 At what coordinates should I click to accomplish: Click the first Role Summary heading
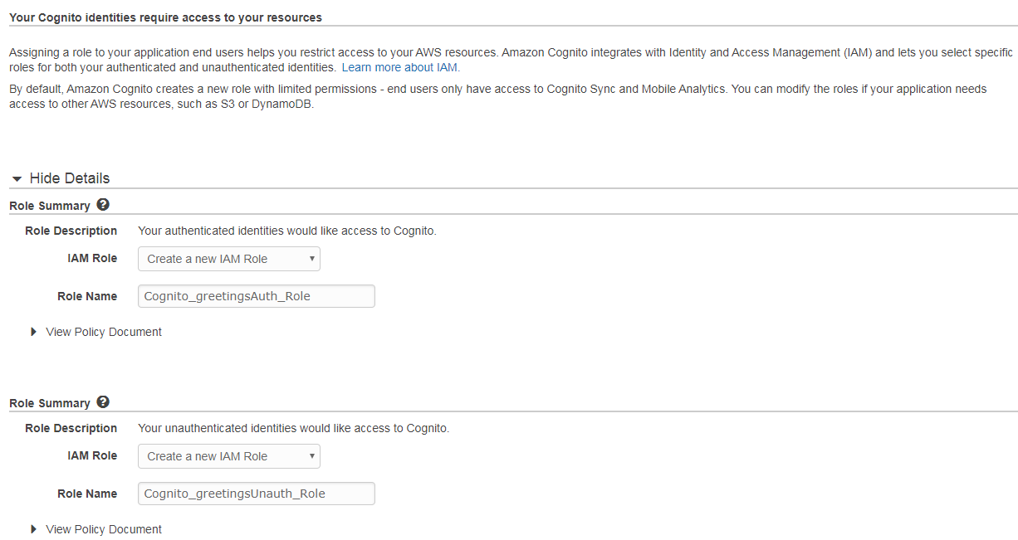coord(50,206)
